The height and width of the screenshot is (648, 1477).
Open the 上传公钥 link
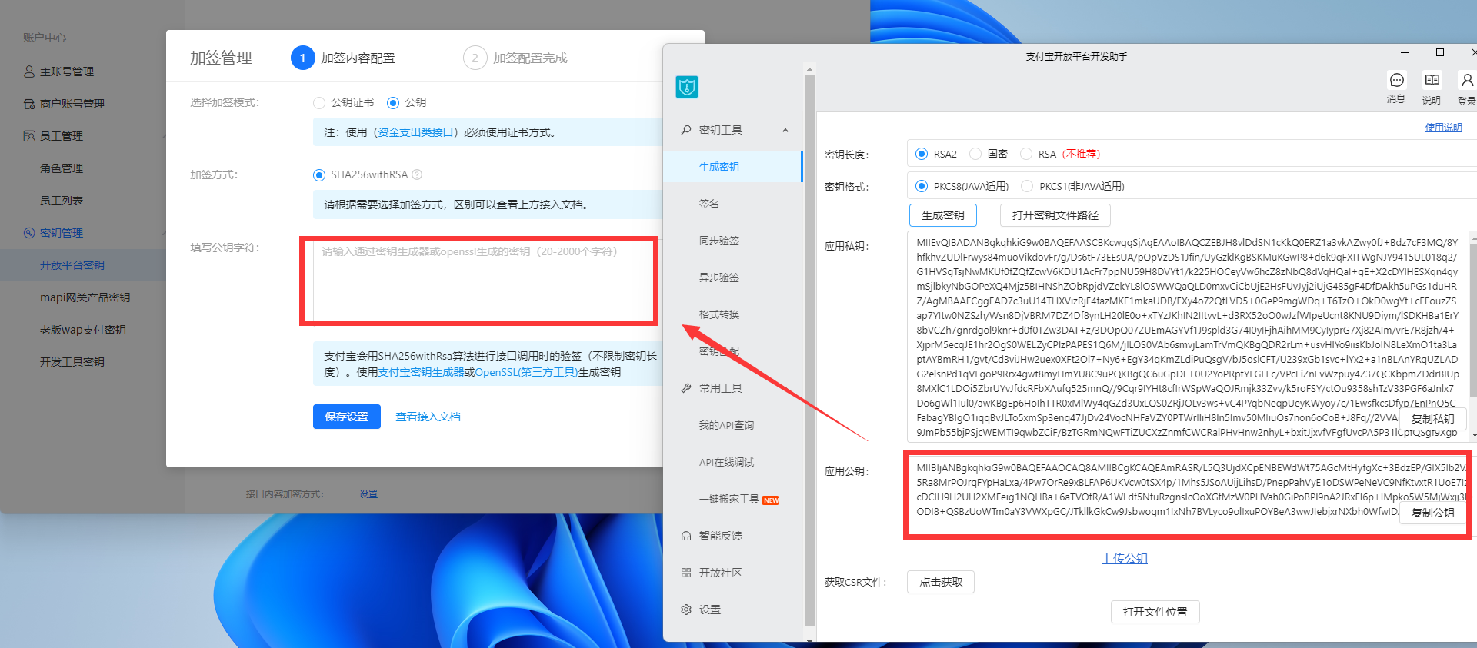[1124, 559]
